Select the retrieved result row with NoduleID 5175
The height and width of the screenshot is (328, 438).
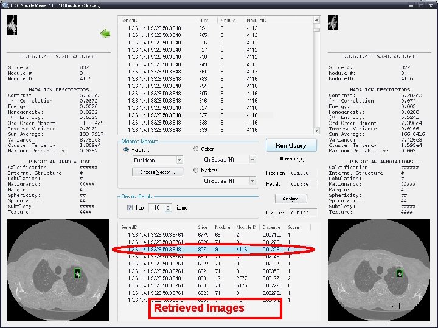point(215,285)
